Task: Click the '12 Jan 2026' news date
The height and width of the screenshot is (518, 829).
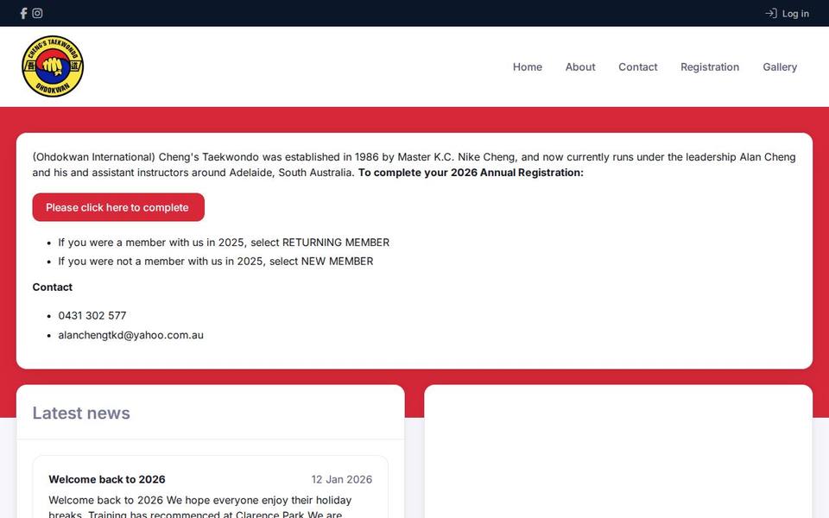Action: tap(342, 479)
